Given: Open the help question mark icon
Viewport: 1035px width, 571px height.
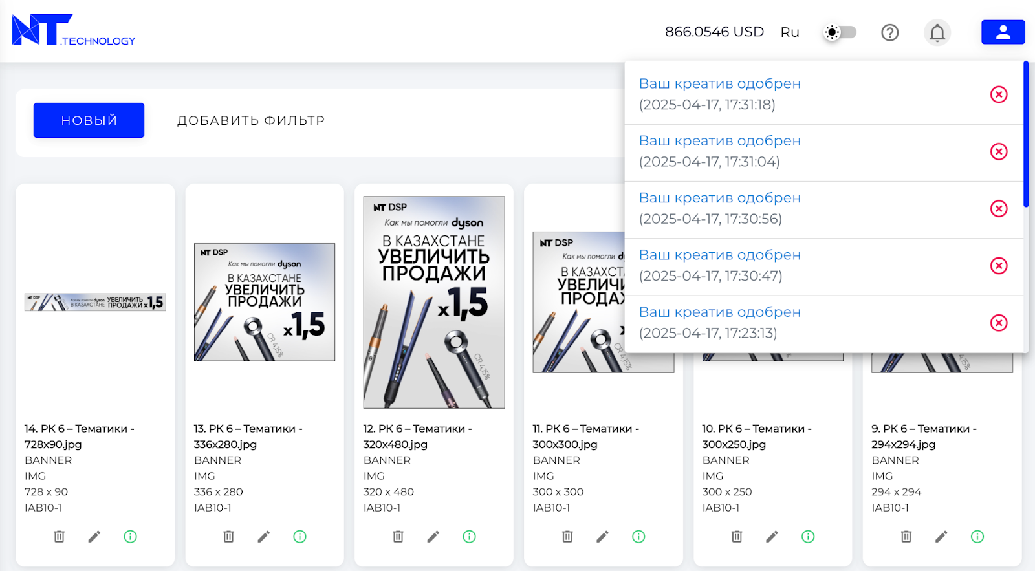Looking at the screenshot, I should (890, 32).
